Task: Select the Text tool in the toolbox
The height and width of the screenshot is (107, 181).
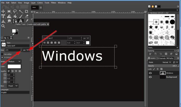Action: [21, 21]
